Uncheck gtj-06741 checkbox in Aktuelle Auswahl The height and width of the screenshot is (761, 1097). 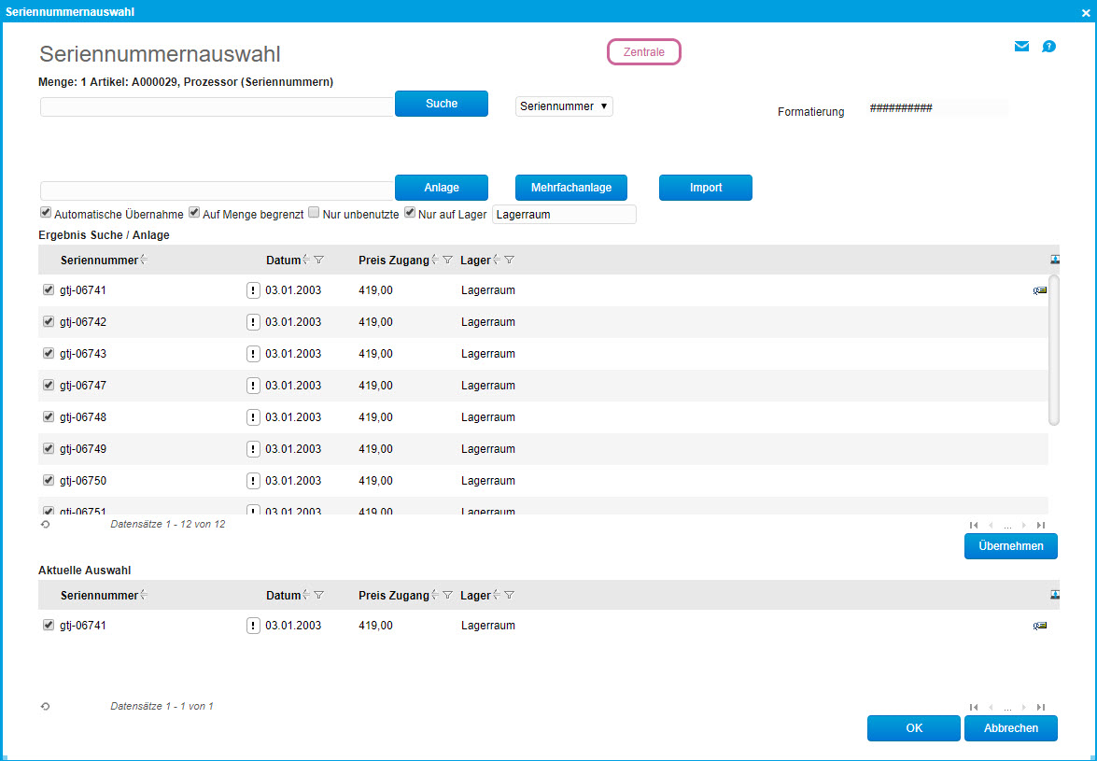[49, 625]
